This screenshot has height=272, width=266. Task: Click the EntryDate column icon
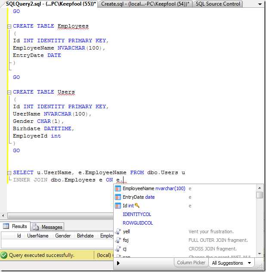click(118, 197)
